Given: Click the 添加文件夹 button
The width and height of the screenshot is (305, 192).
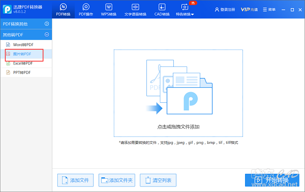Looking at the screenshot, I should click(117, 180).
